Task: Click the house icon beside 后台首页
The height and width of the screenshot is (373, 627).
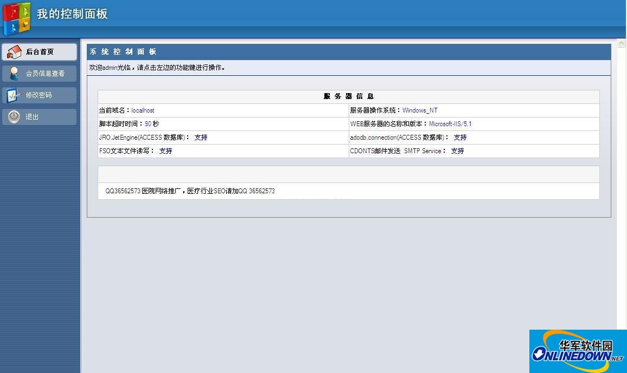Action: pos(15,52)
